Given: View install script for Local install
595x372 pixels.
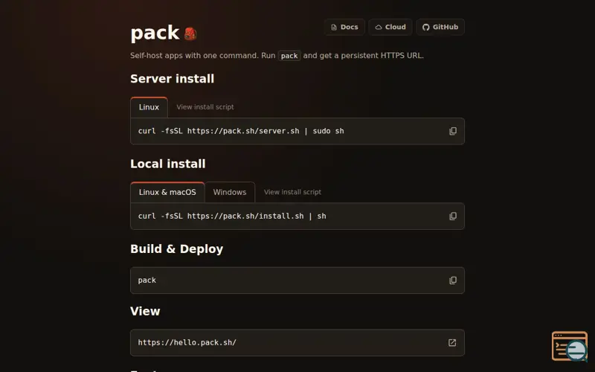Looking at the screenshot, I should point(292,192).
